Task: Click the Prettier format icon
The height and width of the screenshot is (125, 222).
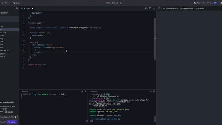Action: click(146, 8)
